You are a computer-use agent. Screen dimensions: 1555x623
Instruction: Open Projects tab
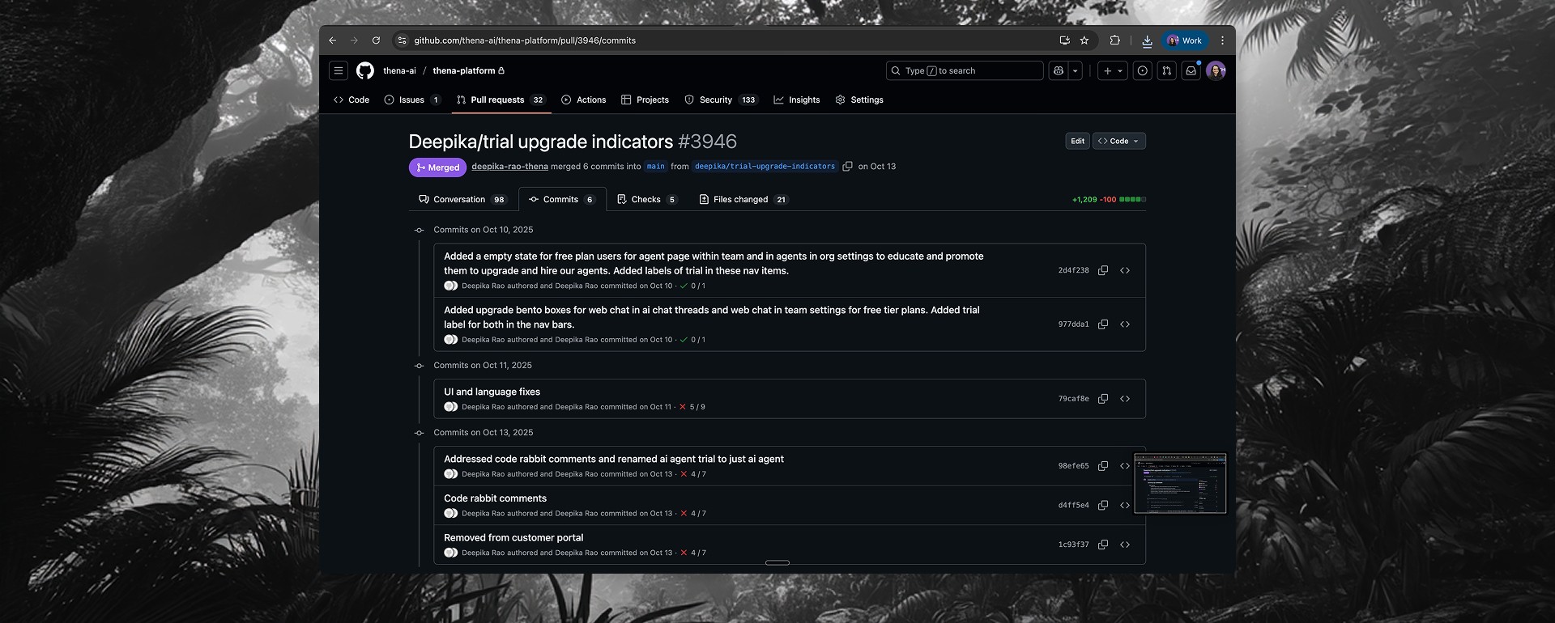click(645, 100)
